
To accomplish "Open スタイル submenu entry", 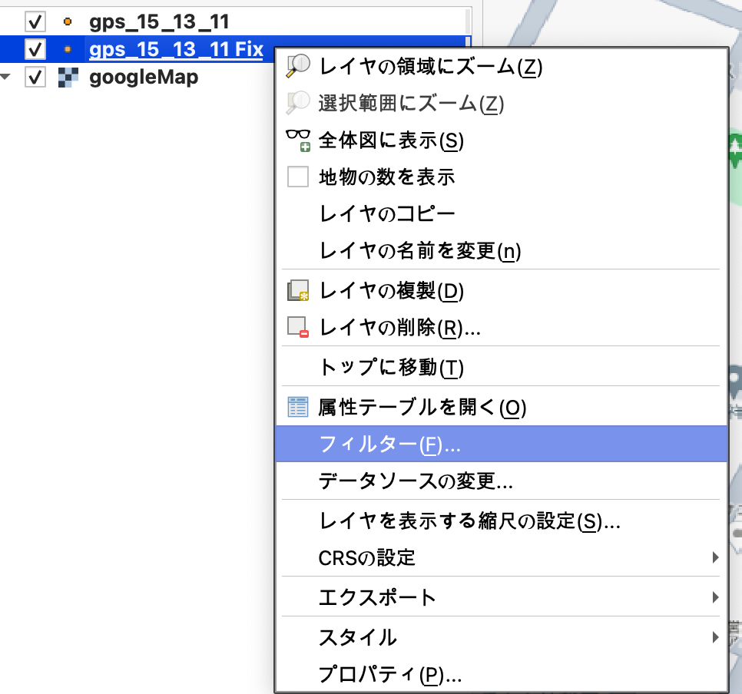I will (x=502, y=638).
